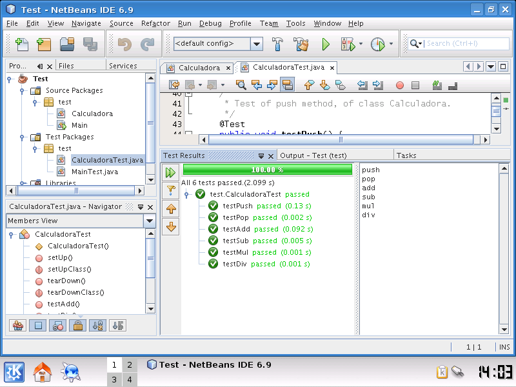Toggle the INS overwrite indicator in status bar
The height and width of the screenshot is (387, 516).
click(504, 347)
